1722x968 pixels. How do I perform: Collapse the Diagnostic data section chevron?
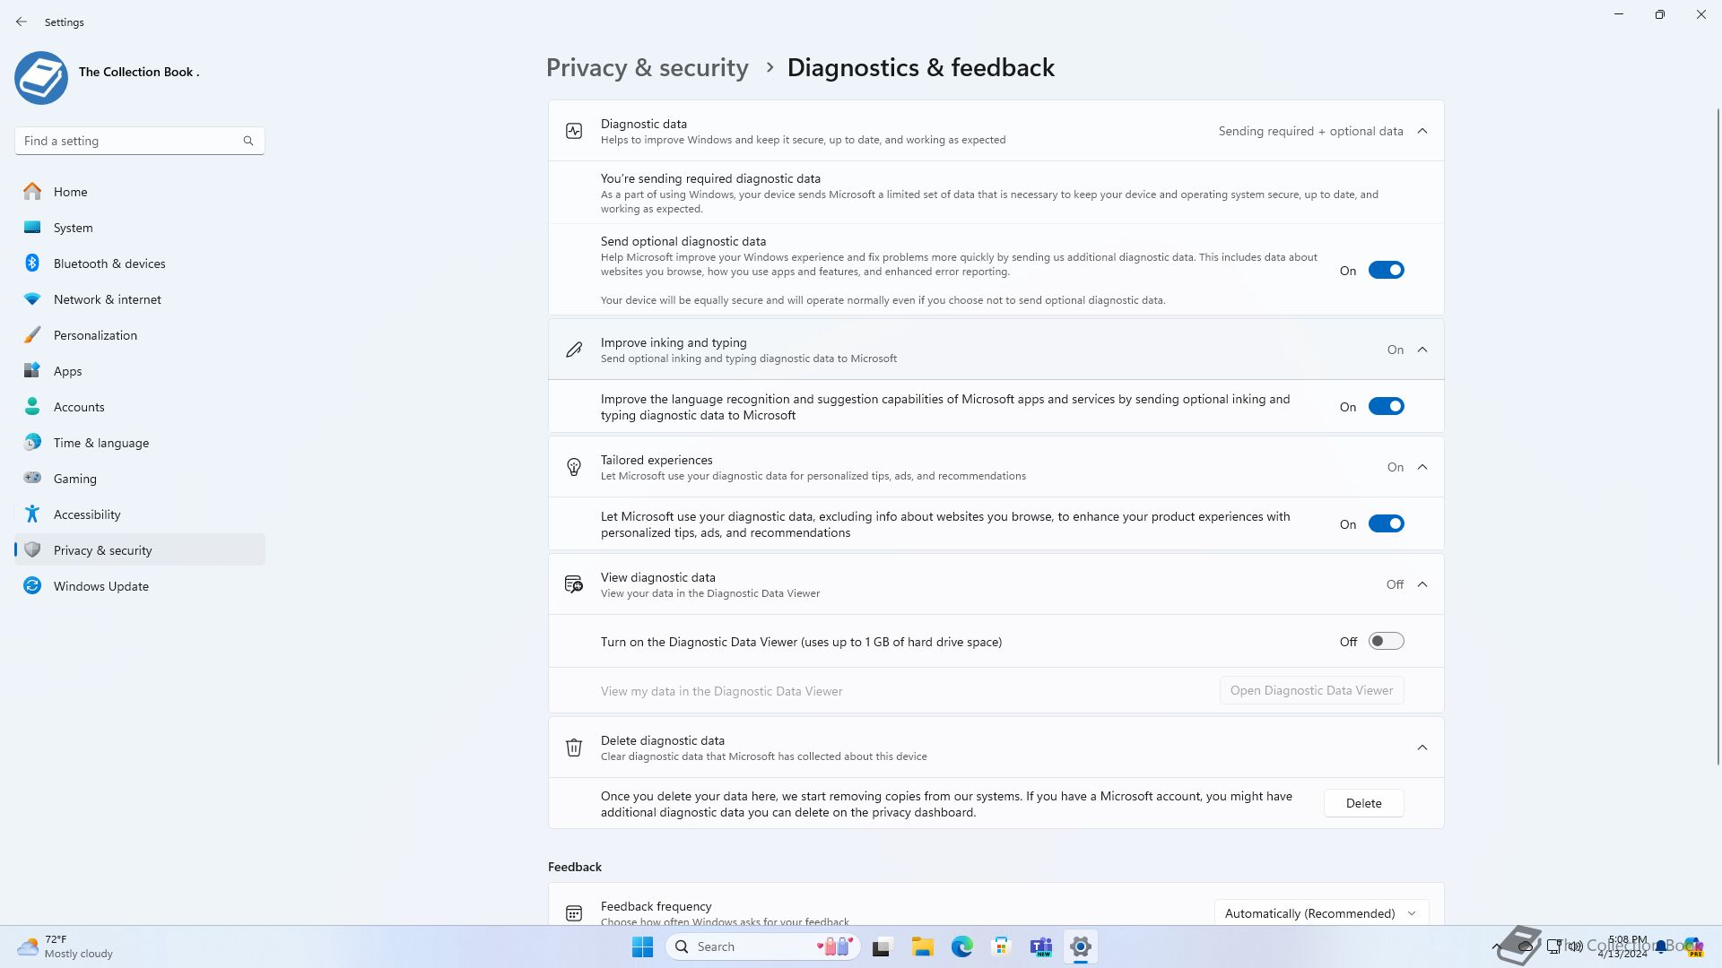[1422, 131]
